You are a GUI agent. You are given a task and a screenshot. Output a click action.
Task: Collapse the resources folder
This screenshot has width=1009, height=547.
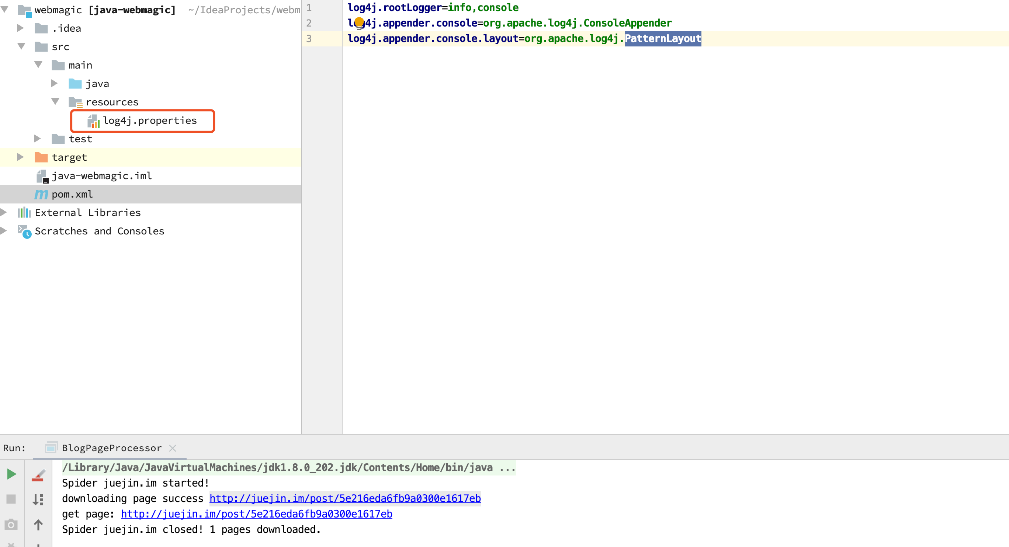click(x=55, y=102)
